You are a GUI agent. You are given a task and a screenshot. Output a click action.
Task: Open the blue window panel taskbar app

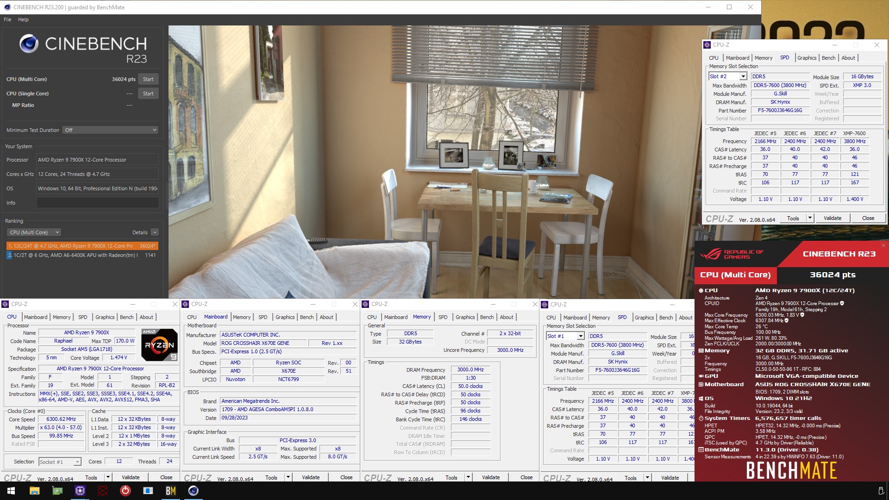pos(148,491)
